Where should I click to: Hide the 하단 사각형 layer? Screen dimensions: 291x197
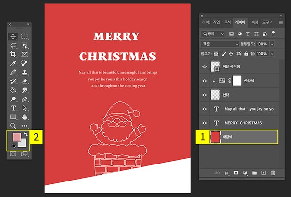(204, 66)
